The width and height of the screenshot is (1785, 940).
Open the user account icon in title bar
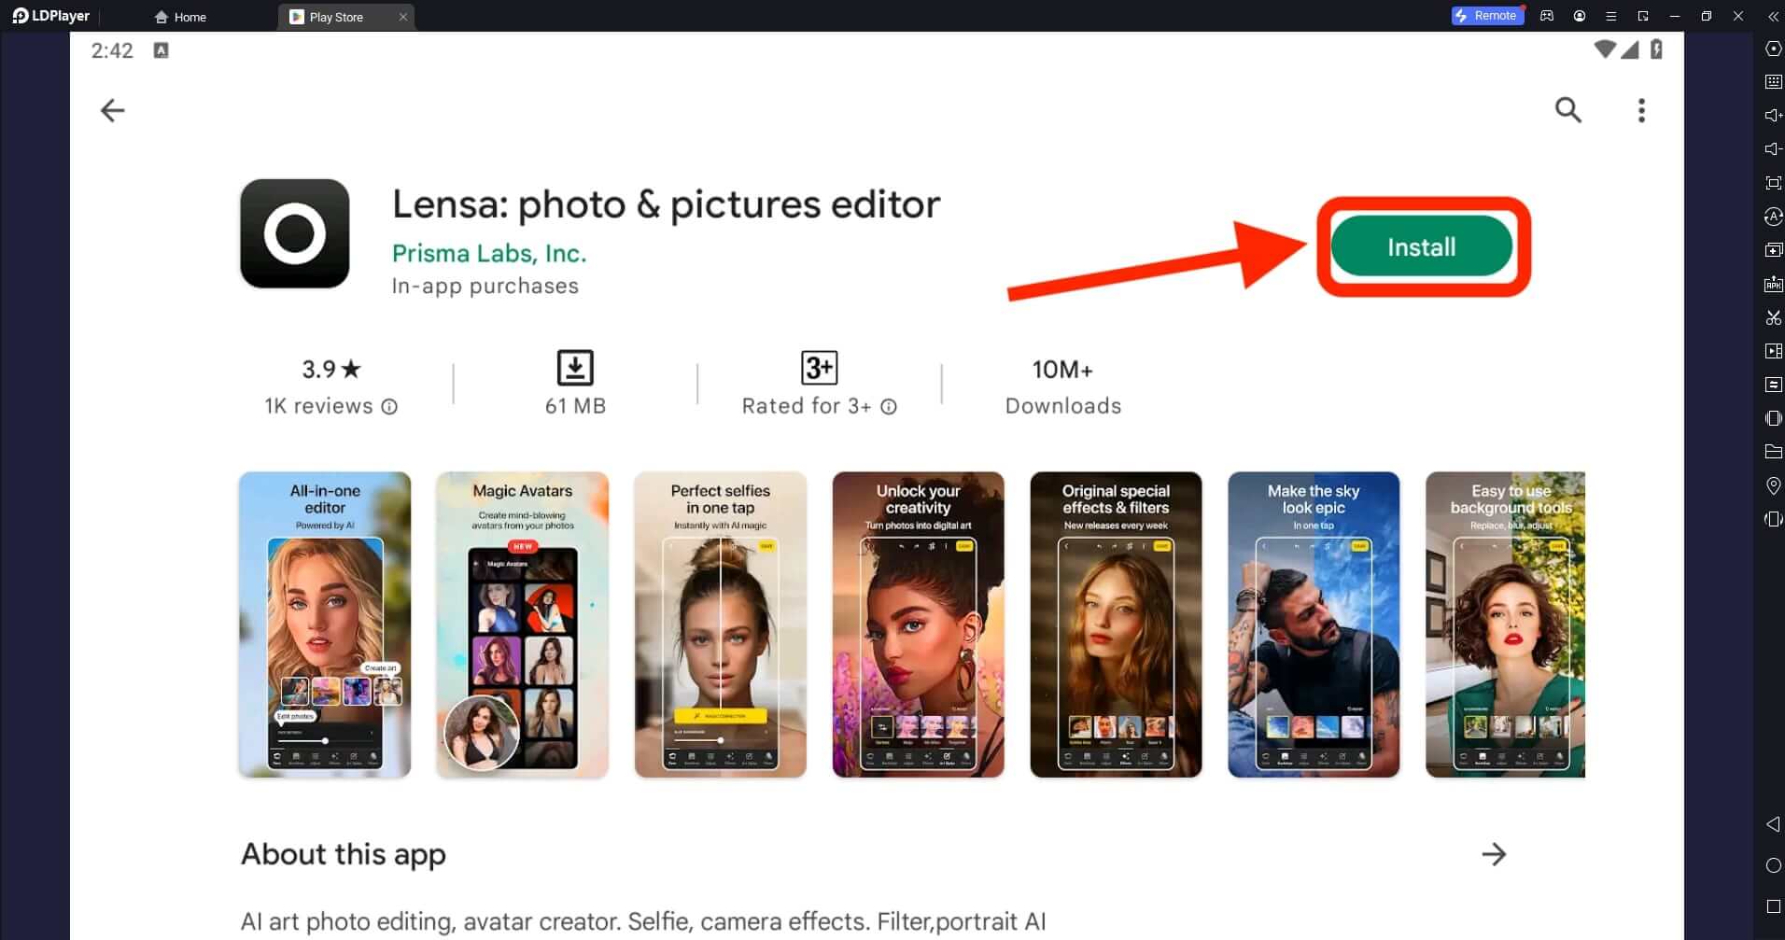pos(1580,16)
